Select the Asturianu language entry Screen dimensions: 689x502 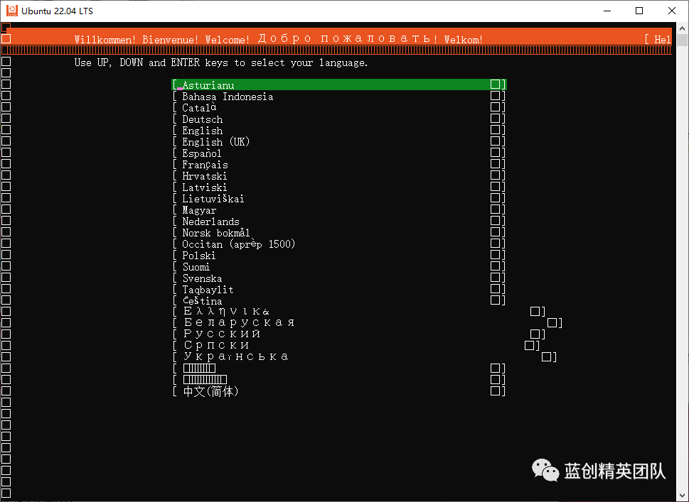[338, 84]
